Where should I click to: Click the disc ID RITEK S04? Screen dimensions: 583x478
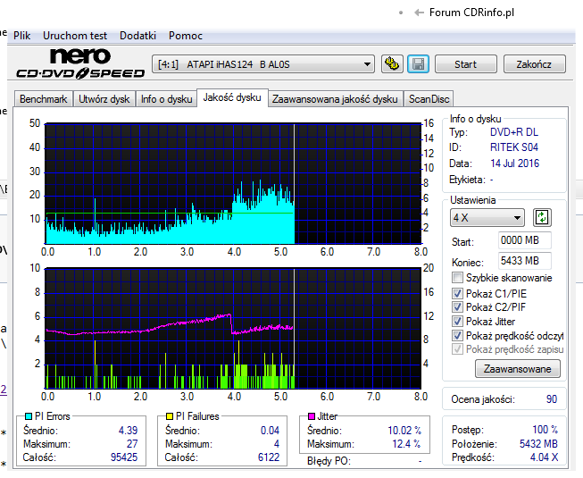pos(514,147)
